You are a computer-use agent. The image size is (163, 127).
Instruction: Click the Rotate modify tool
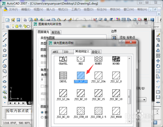click(x=158, y=66)
